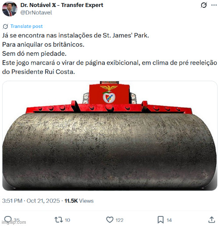
Task: Click the 3:51 PM Oct 21, 2025 timestamp
Action: coord(31,201)
